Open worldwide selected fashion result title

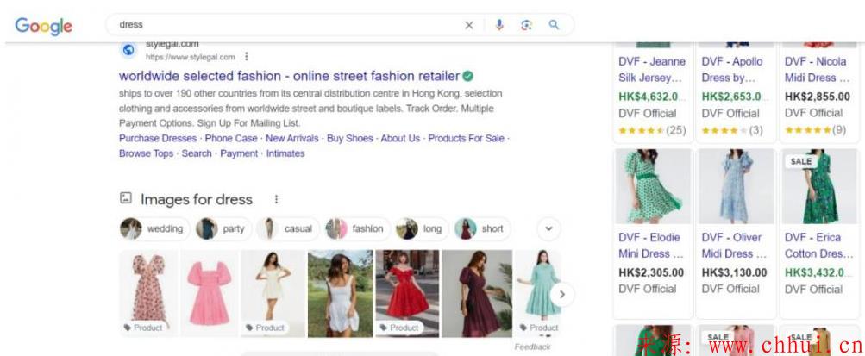pos(289,76)
